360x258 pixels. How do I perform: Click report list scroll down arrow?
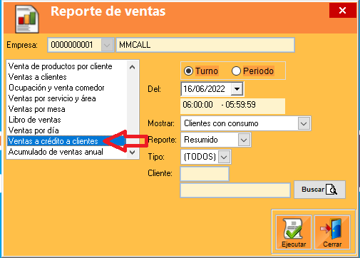133,152
